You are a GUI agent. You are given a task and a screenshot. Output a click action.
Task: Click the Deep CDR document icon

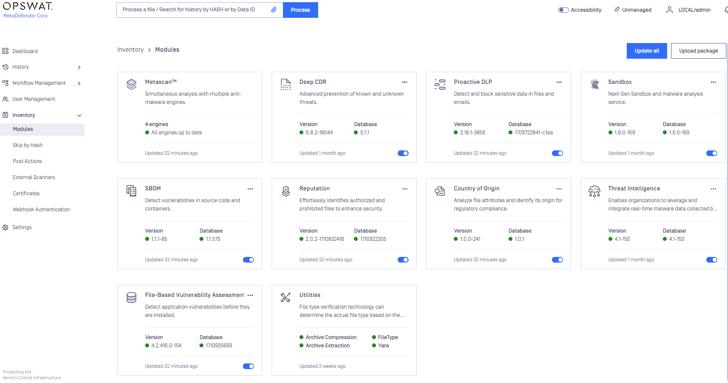(286, 84)
